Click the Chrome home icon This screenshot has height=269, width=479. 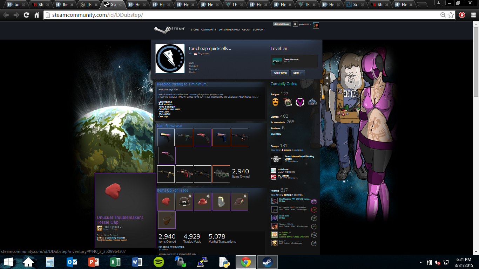tap(36, 15)
